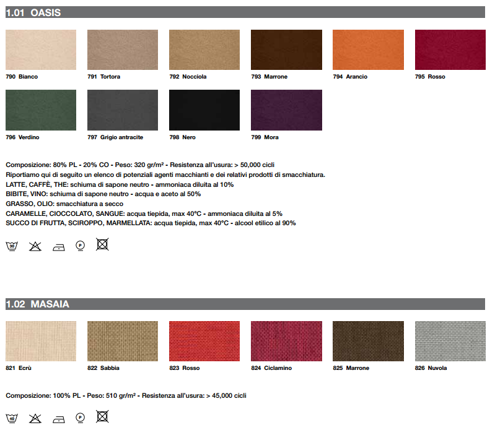The height and width of the screenshot is (438, 495).
Task: Click the '794 Arancio' label
Action: coord(350,77)
